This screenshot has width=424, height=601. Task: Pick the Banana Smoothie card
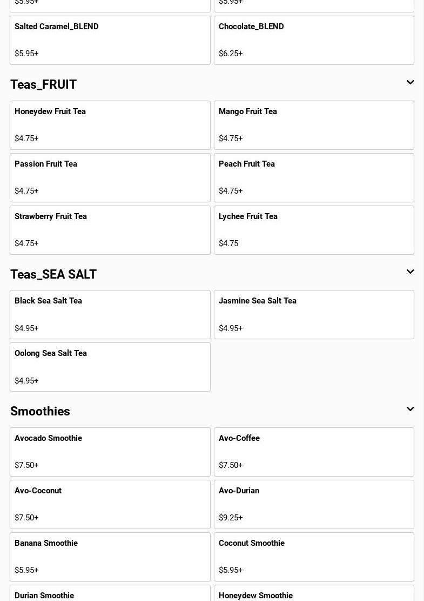point(110,557)
